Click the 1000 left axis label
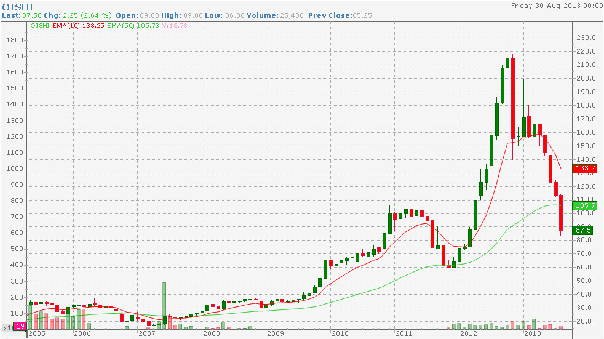The width and height of the screenshot is (604, 339). pos(15,169)
